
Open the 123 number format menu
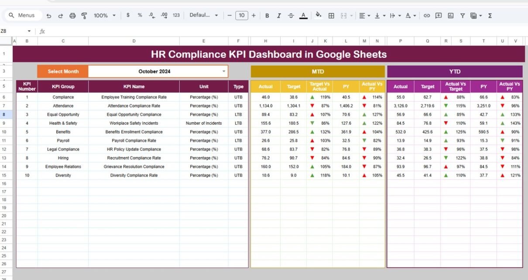[x=176, y=15]
